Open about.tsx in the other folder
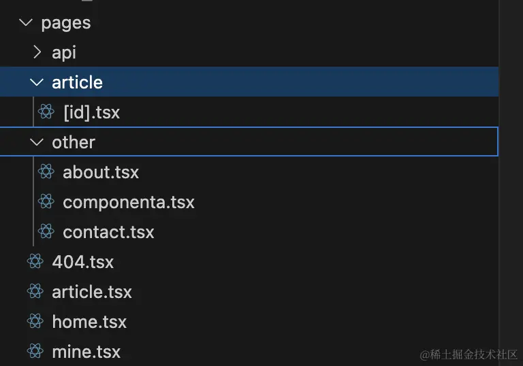Viewport: 523px width, 366px height. pyautogui.click(x=101, y=172)
